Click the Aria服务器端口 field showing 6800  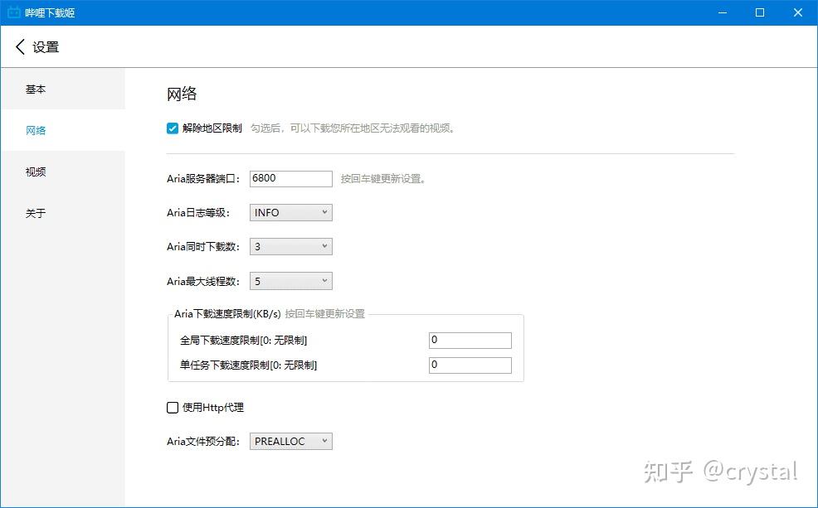point(290,179)
